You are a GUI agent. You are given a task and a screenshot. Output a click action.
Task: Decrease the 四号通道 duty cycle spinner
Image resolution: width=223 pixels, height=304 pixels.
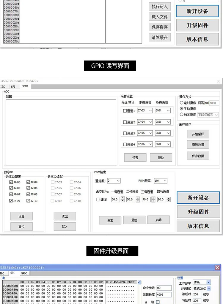pos(169,201)
